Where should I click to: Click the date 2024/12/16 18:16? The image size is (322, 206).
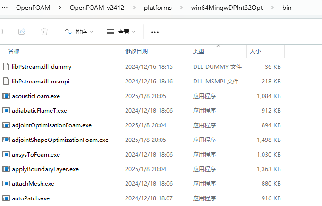(149, 82)
